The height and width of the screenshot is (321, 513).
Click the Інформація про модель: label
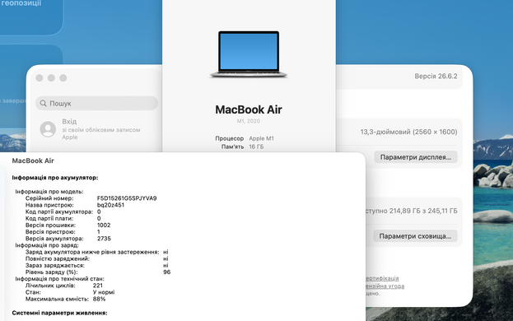tap(49, 192)
